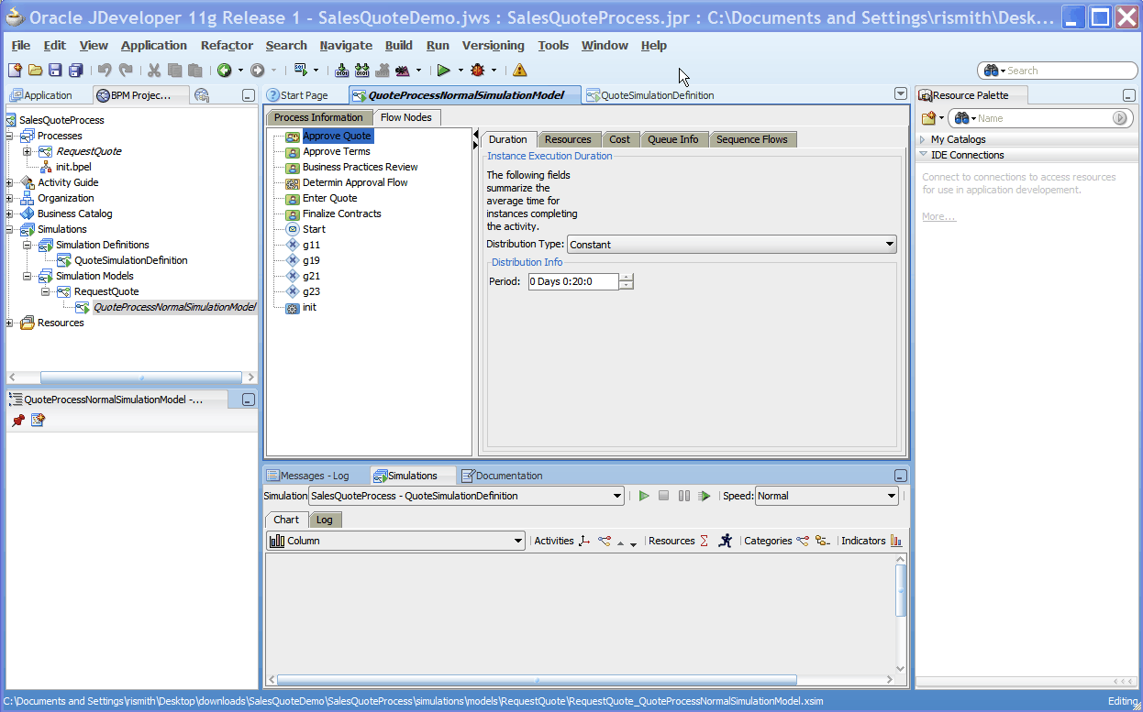
Task: Click the red pushpin icon in the structure pane
Action: point(18,421)
